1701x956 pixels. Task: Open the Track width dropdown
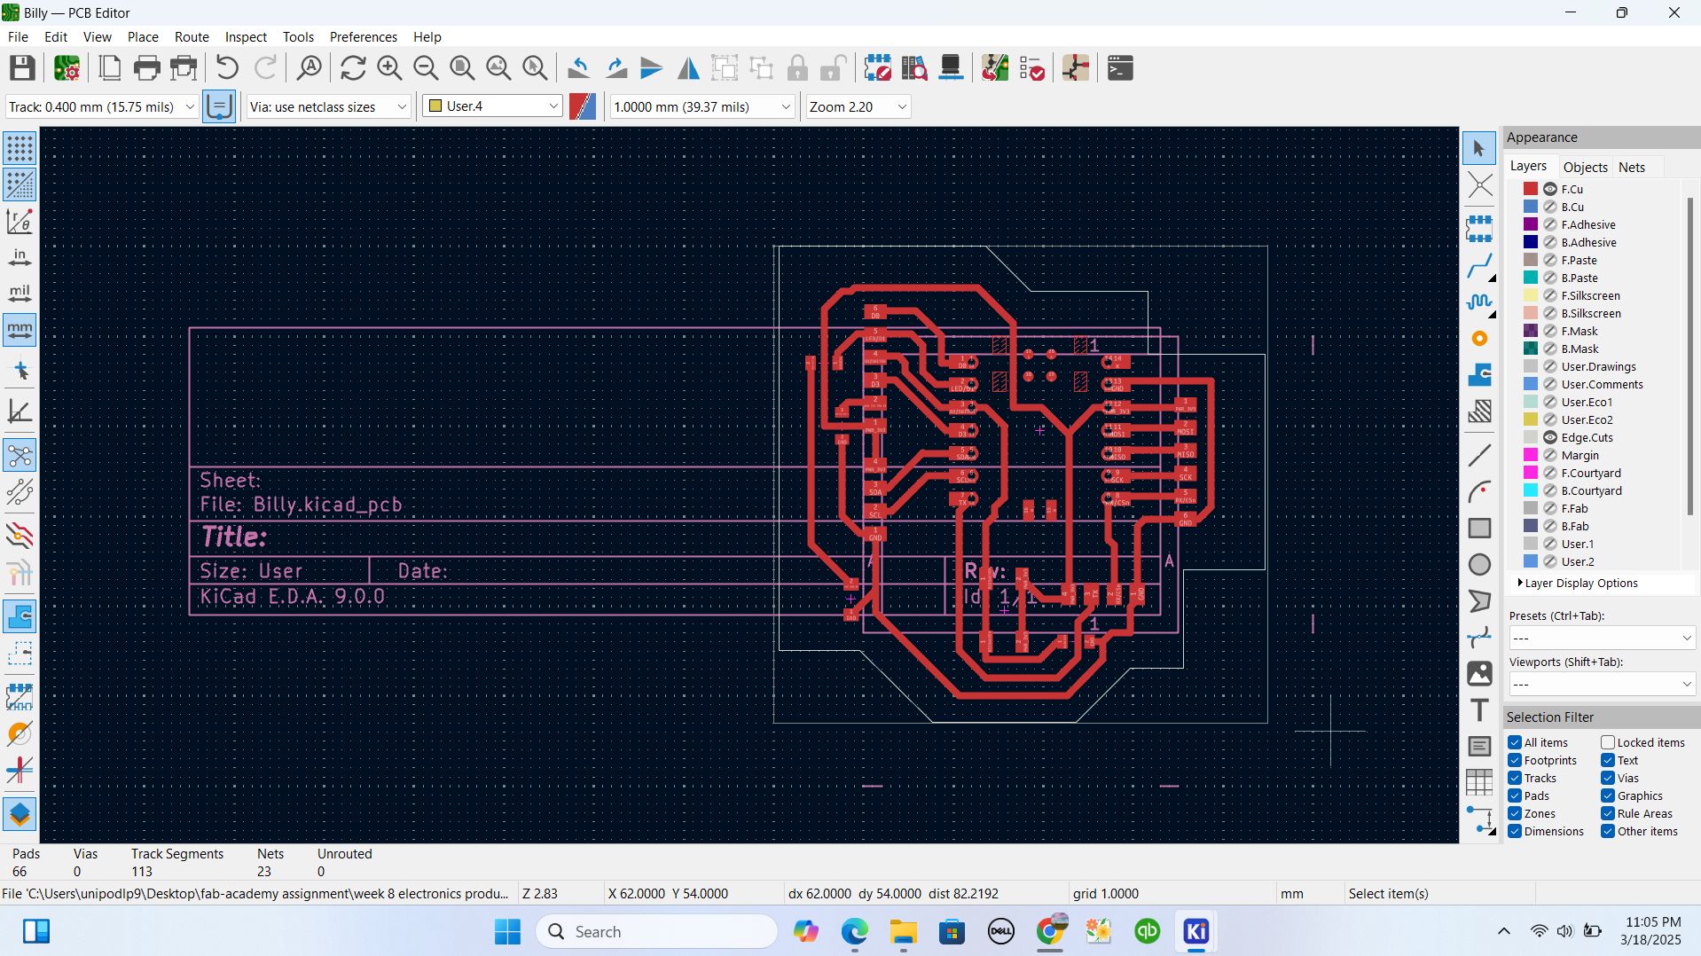(101, 106)
